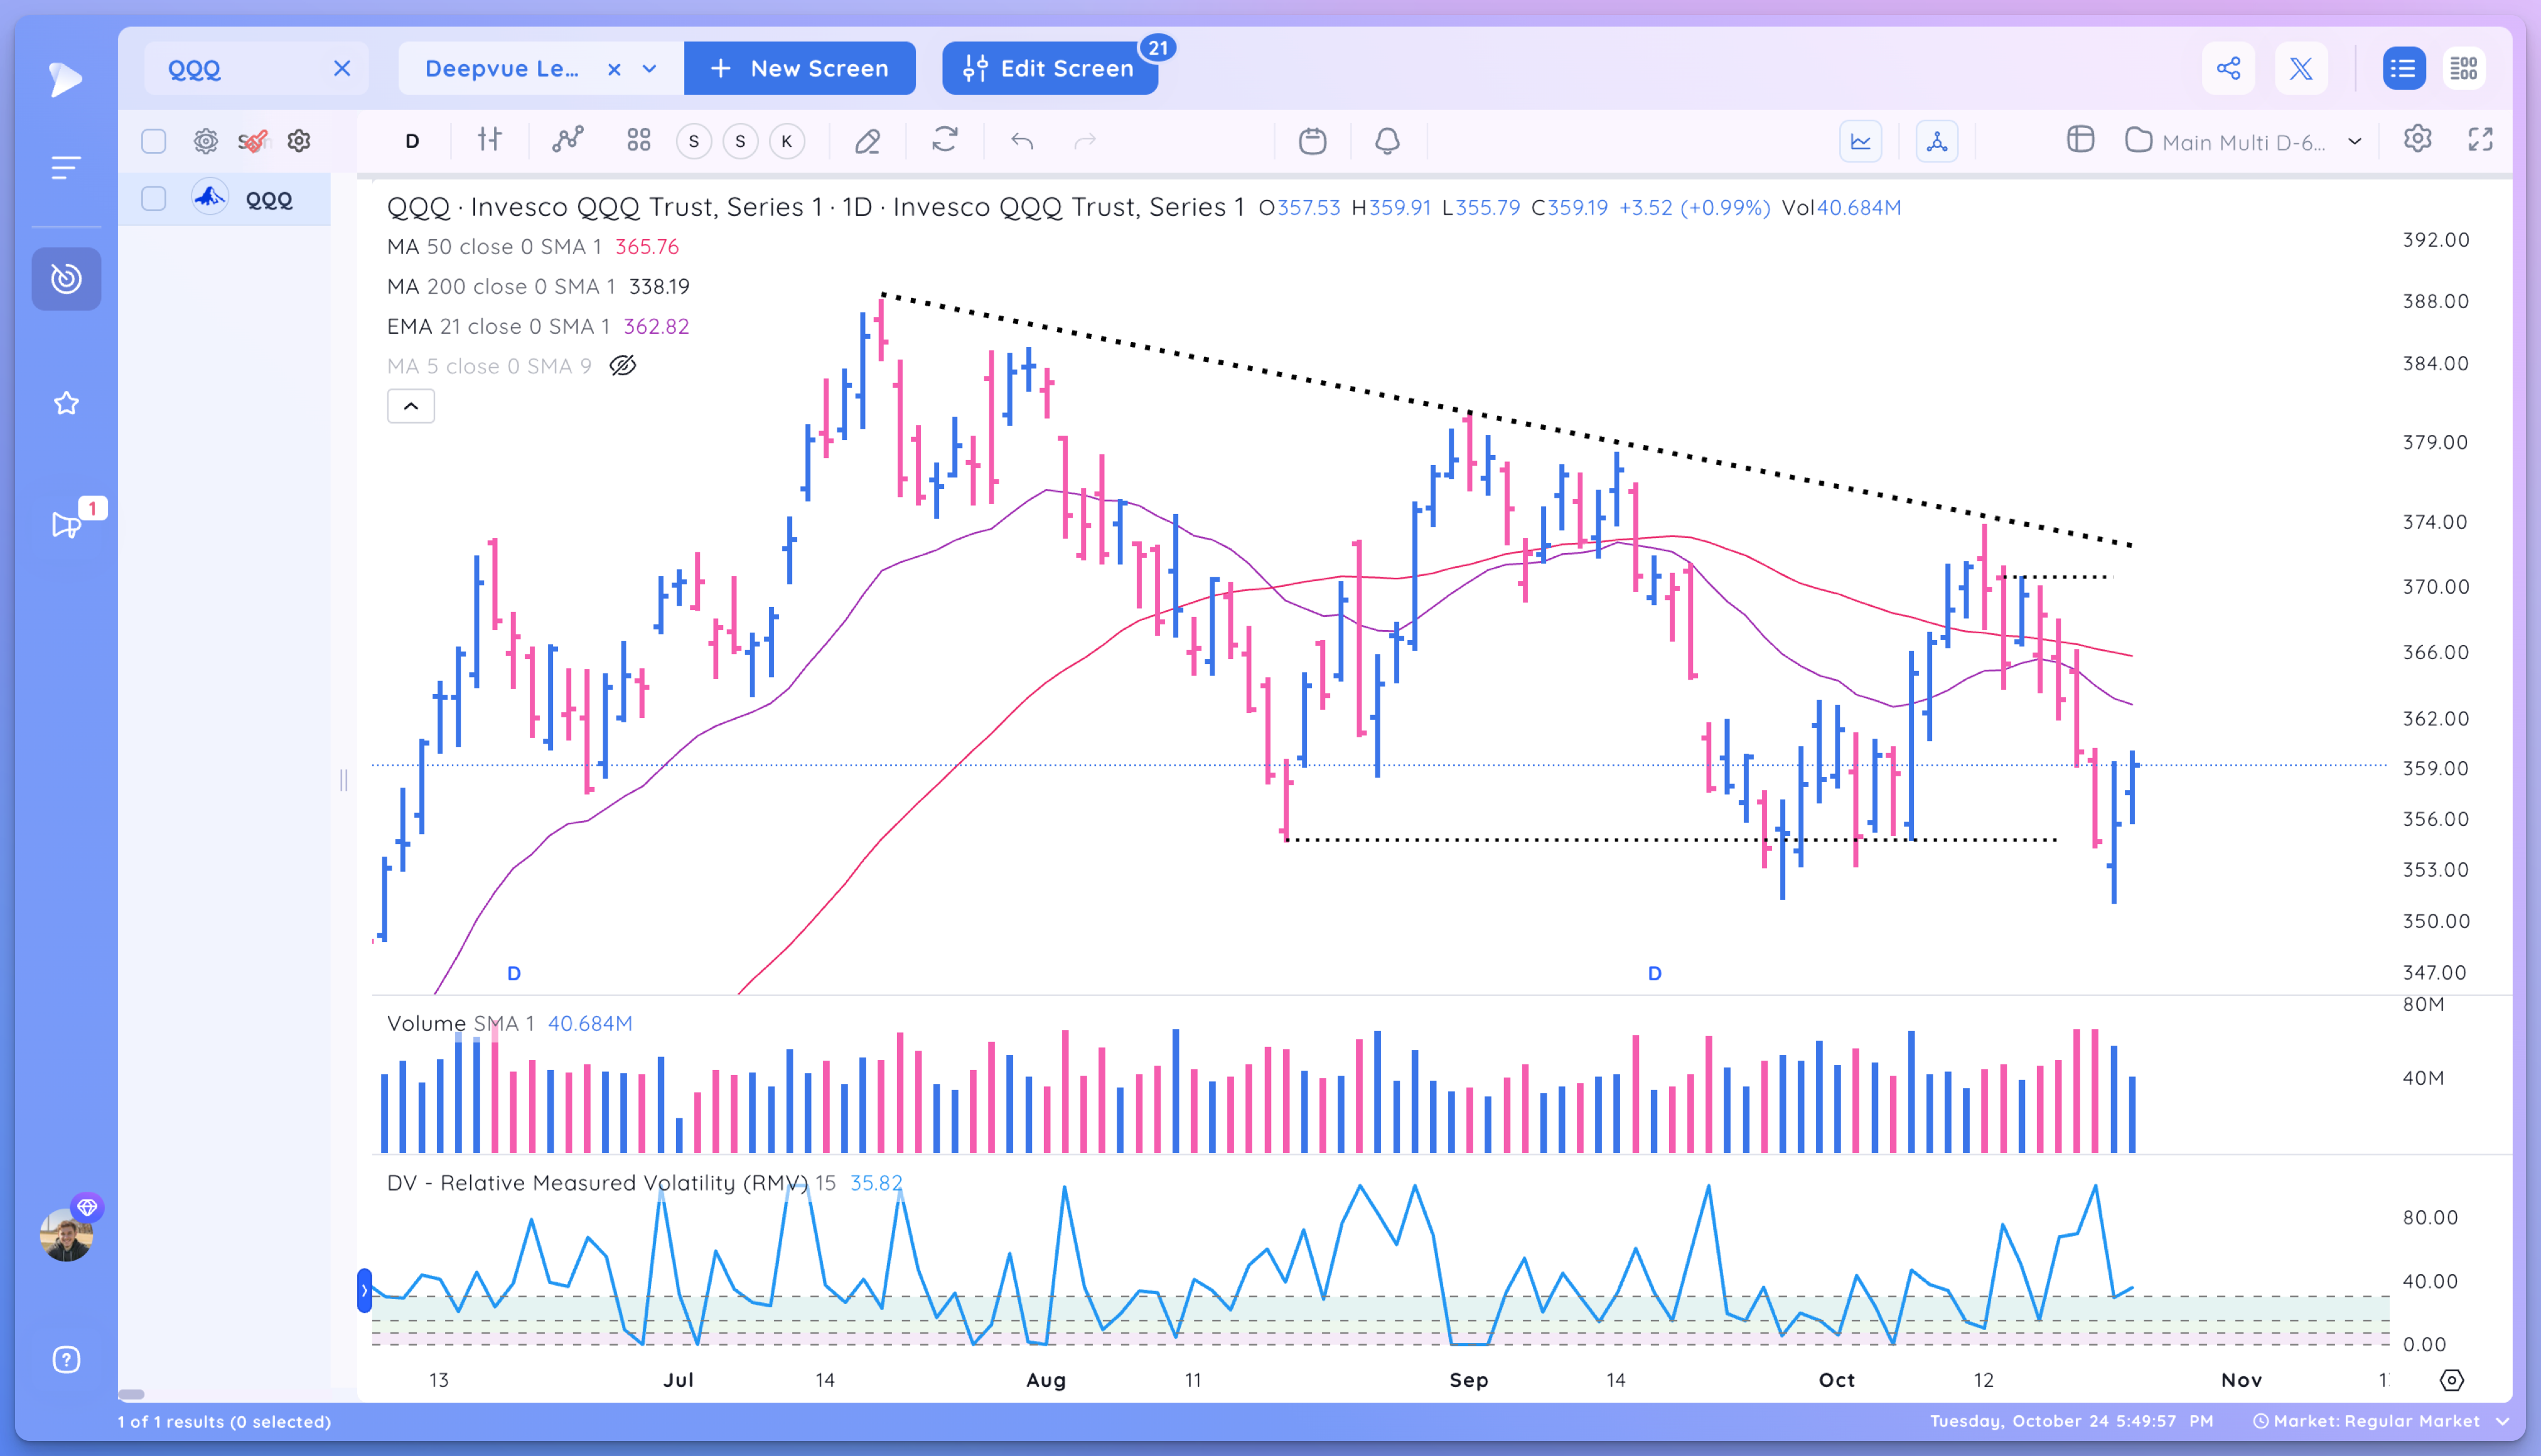
Task: Click the Edit Screen button
Action: [x=1049, y=68]
